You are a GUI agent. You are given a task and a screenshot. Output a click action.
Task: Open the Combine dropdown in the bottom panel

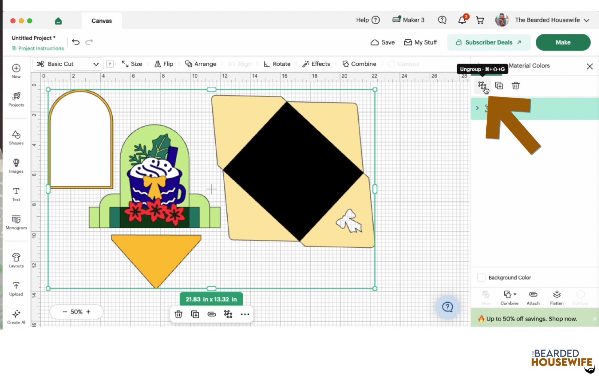pyautogui.click(x=510, y=298)
